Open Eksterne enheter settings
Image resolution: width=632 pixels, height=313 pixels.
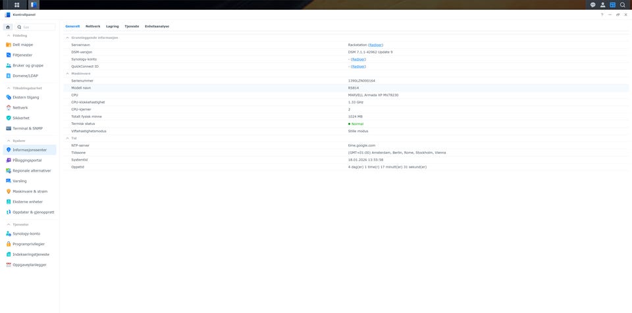coord(30,202)
